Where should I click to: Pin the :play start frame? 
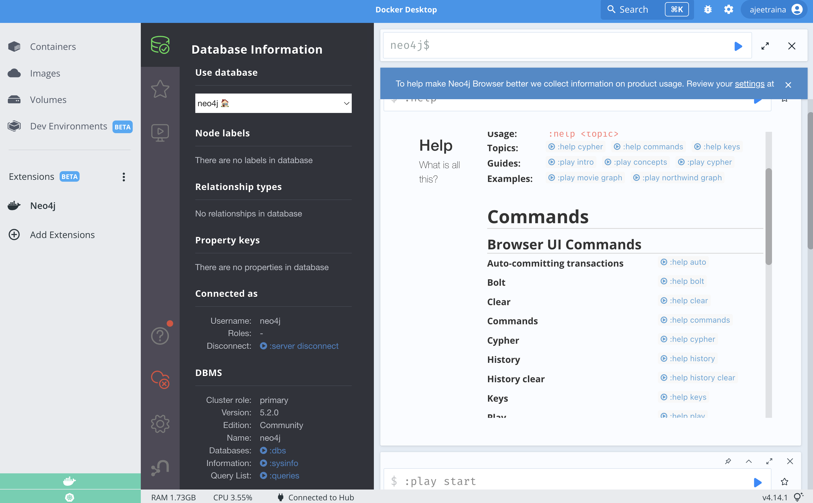point(728,461)
